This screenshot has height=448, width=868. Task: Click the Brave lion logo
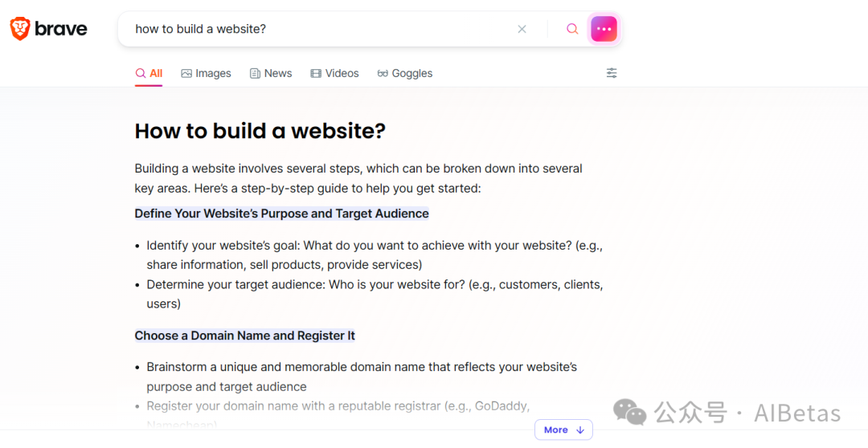coord(20,29)
